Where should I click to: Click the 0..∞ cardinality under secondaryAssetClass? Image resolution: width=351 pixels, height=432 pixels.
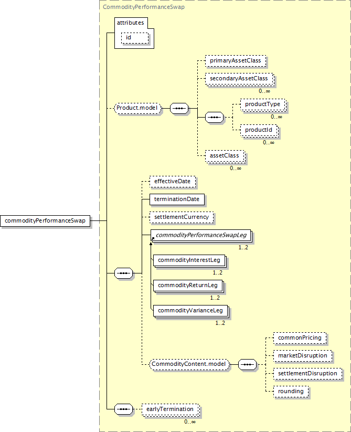[264, 91]
